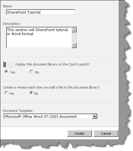Click the Quick Launch question text
This screenshot has width=133, height=151.
click(52, 64)
